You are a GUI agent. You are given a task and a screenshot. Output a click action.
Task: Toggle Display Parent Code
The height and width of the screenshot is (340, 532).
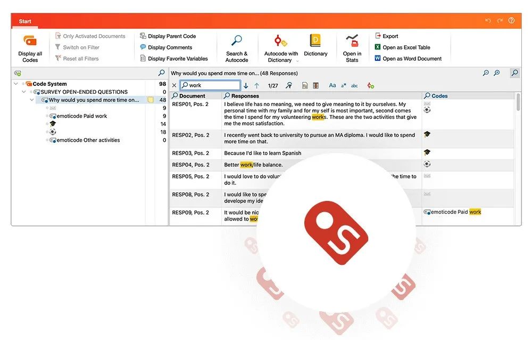click(x=168, y=36)
